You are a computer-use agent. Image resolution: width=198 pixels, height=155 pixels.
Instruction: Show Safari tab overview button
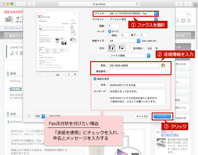tap(188, 4)
